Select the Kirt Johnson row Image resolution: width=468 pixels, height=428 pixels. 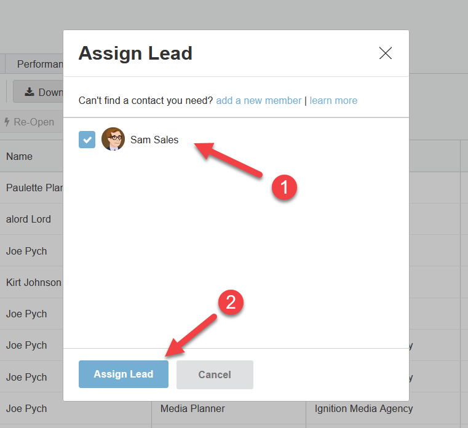(x=34, y=282)
